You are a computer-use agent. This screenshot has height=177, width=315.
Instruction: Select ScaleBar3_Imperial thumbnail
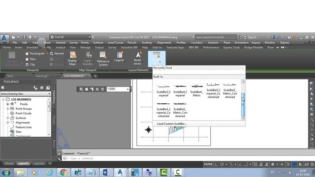tap(163, 91)
